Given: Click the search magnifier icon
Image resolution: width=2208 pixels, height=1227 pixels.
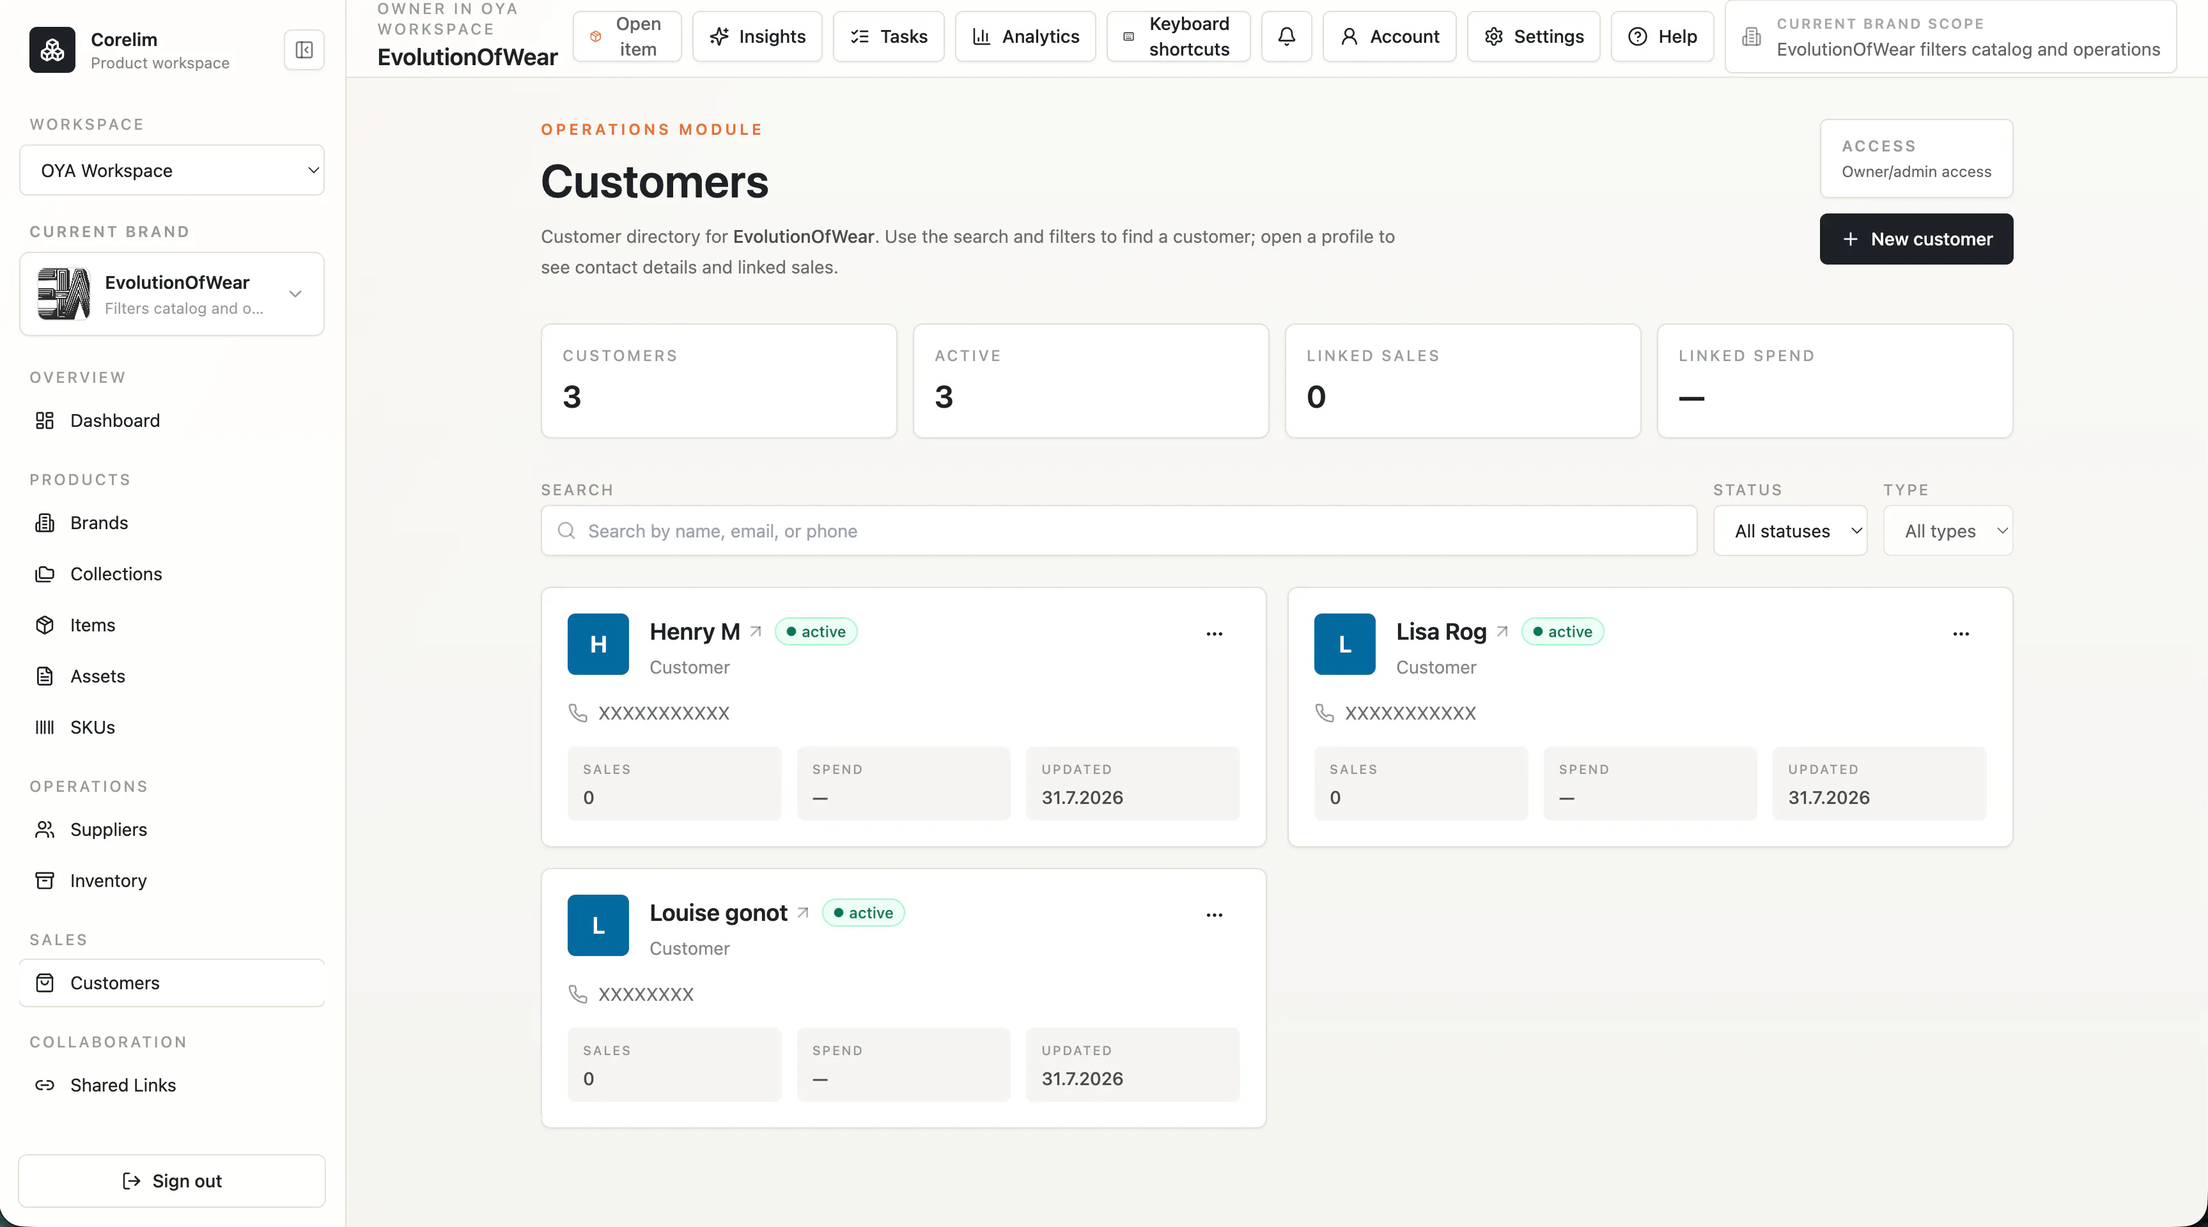Looking at the screenshot, I should point(566,531).
